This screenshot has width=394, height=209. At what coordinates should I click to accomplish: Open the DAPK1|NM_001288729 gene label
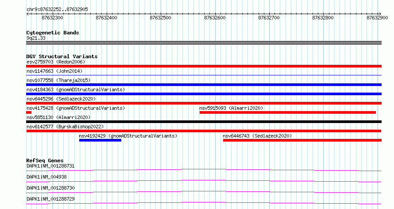pos(50,199)
